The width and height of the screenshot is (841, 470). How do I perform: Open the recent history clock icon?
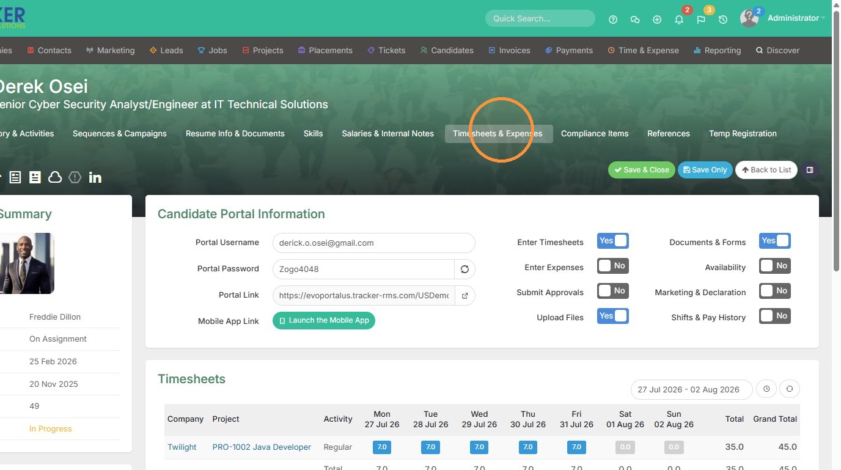[x=723, y=20]
